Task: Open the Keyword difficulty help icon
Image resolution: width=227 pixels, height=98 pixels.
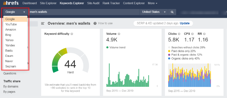Action: 72,34
